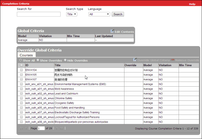Open the Search type dropdown
Screen dimensions: 202x139
pyautogui.click(x=72, y=14)
